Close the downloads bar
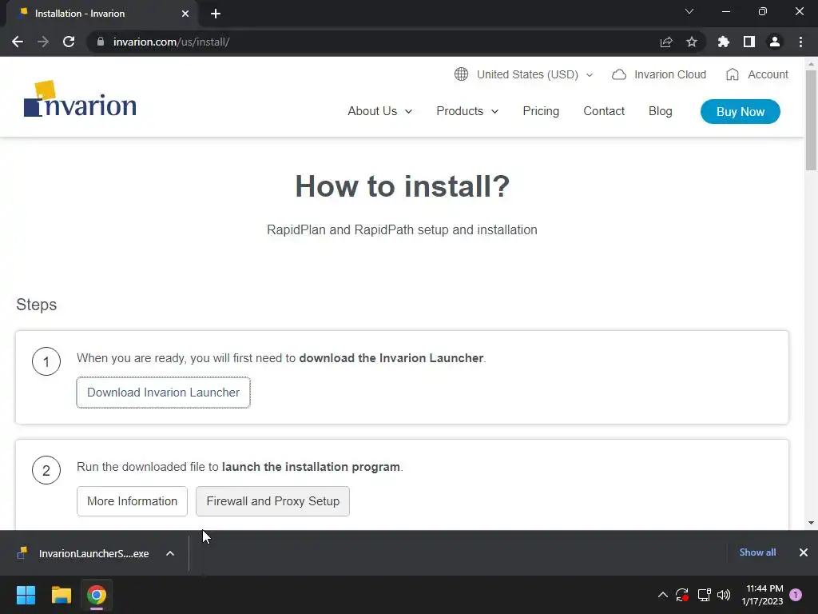Viewport: 818px width, 614px height. pos(804,552)
